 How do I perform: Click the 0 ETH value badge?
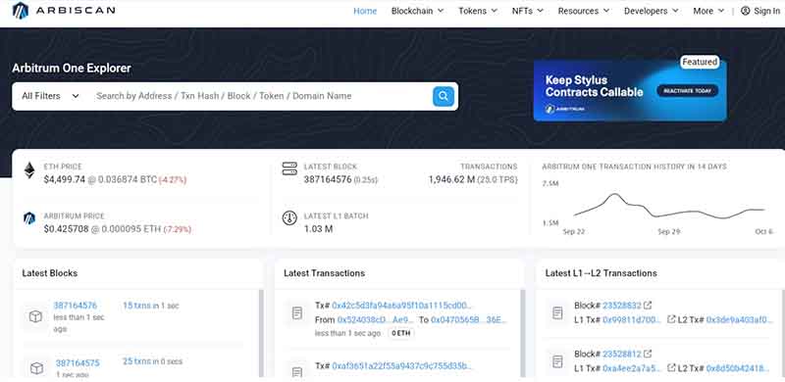point(401,333)
